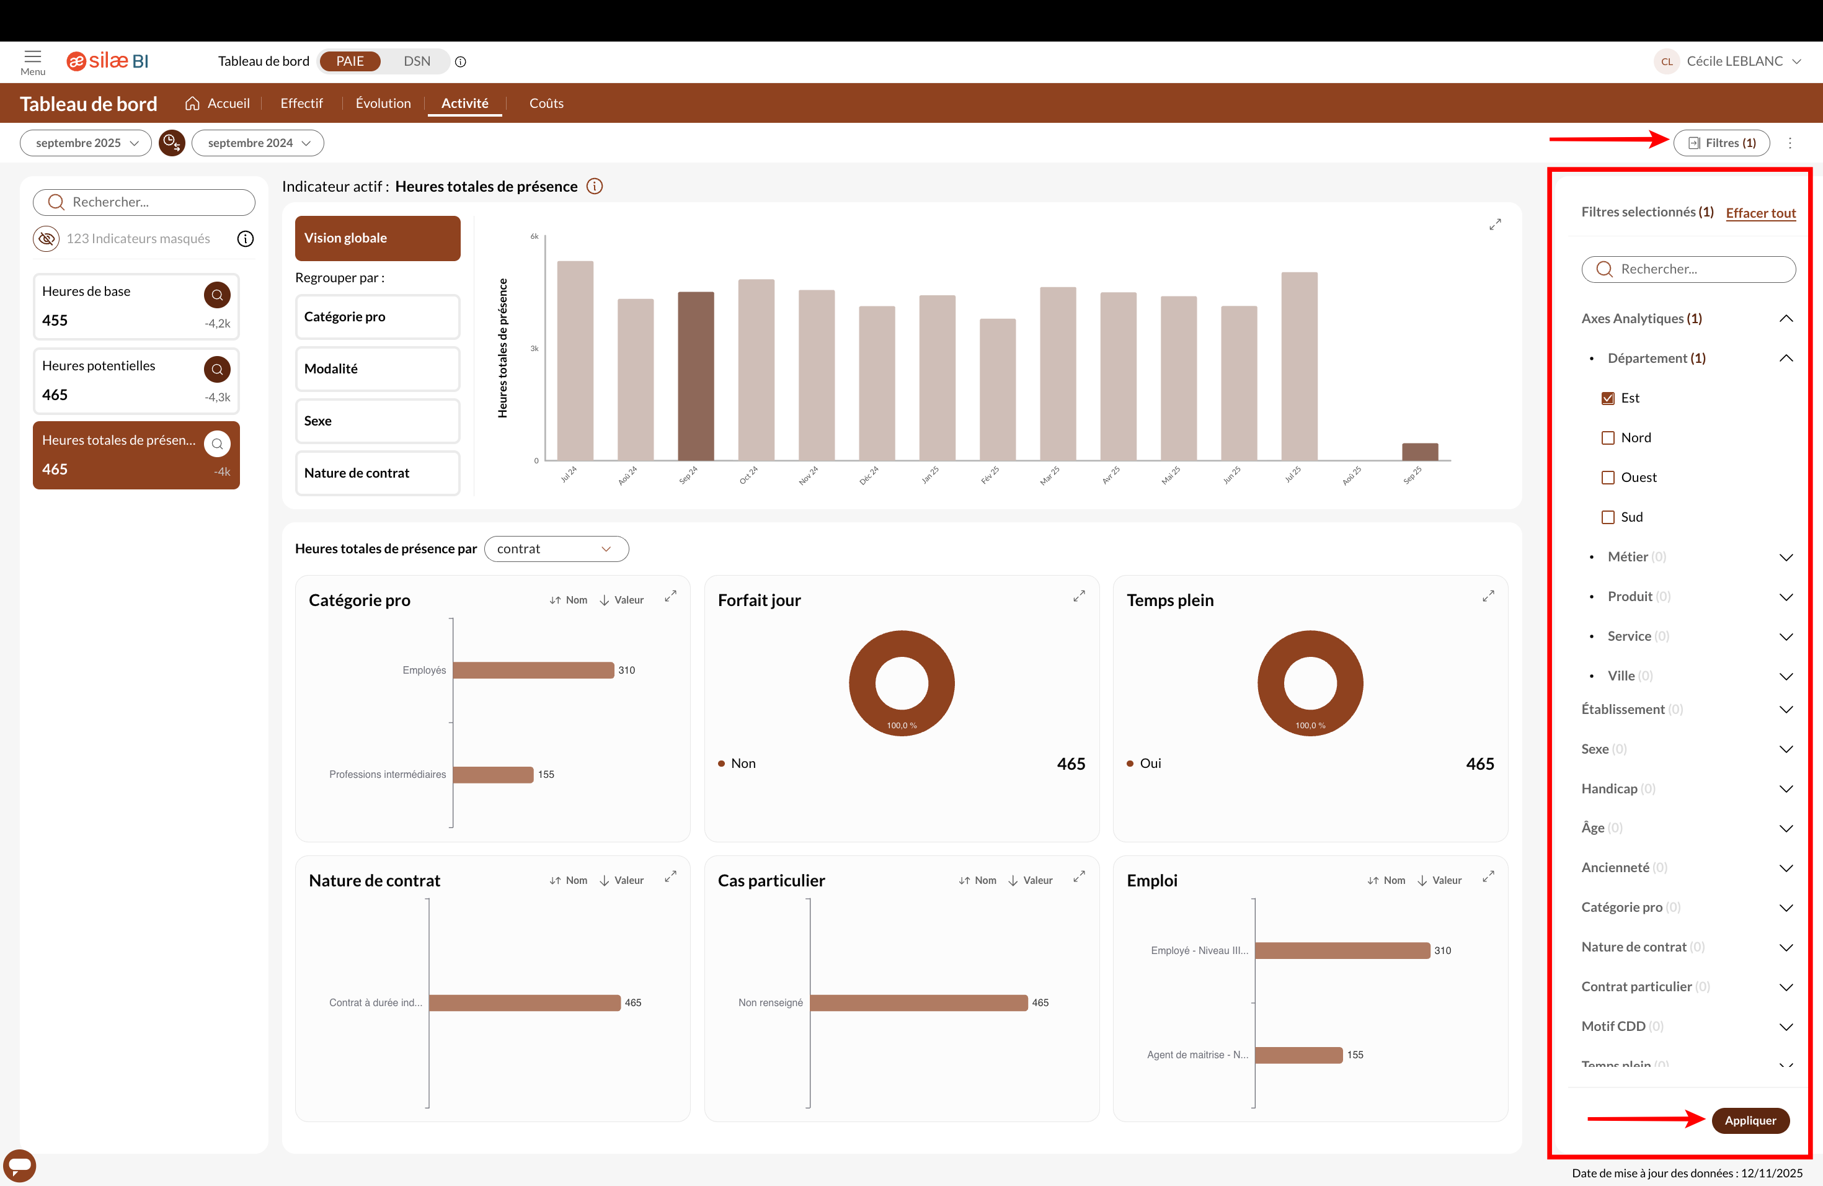This screenshot has width=1823, height=1186.
Task: Open the contrat grouping dropdown
Action: (556, 548)
